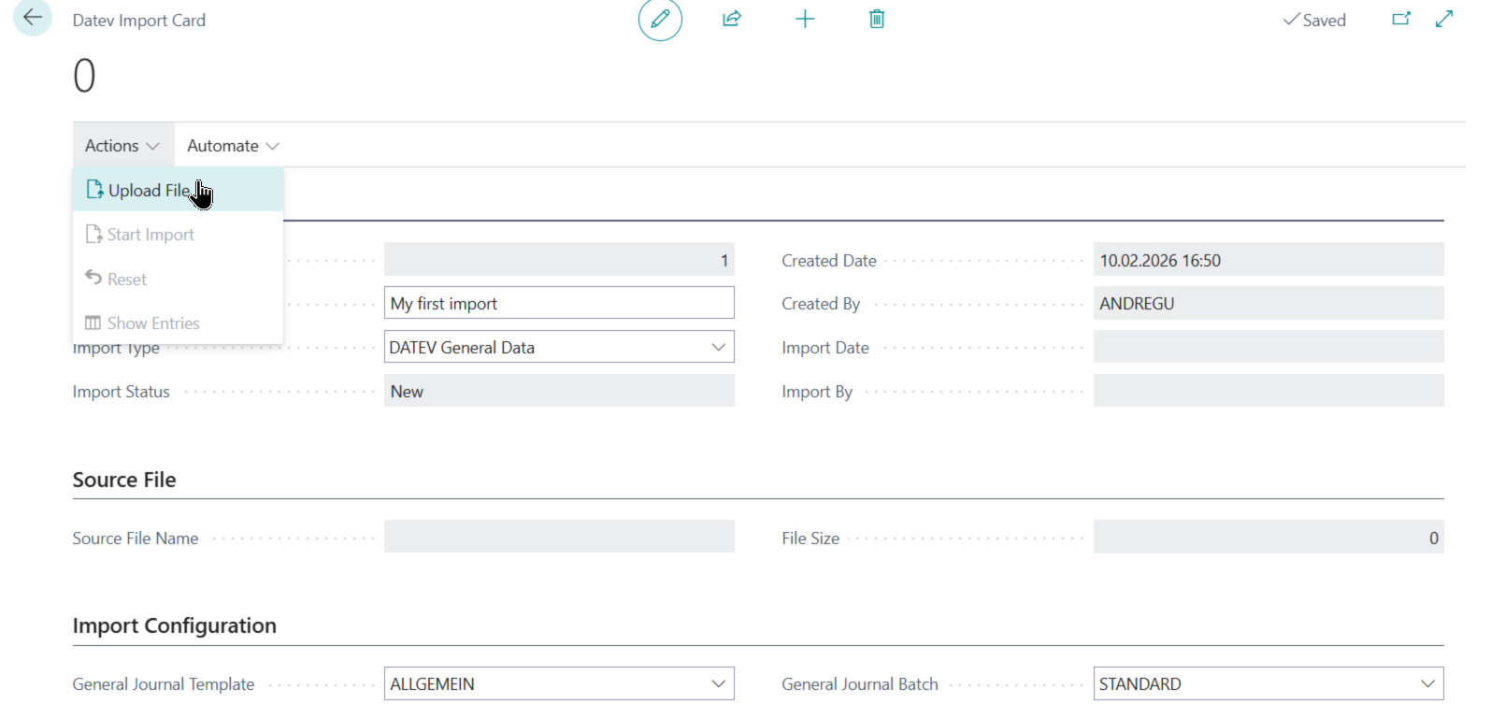
Task: Click the back arrow button
Action: coord(33,18)
